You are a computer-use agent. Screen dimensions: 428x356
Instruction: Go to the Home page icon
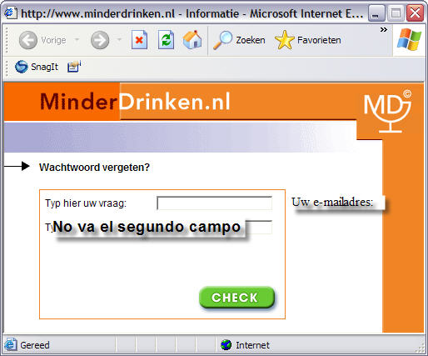point(192,39)
